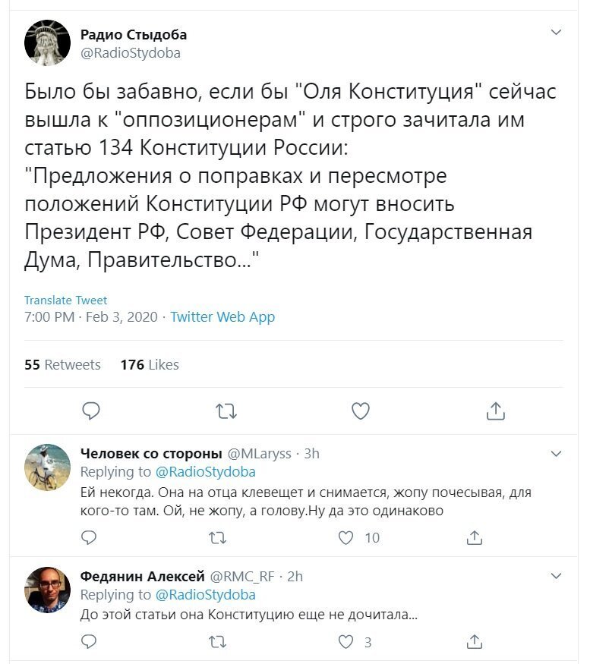This screenshot has width=590, height=664.
Task: Retweet the reply from @RMC_RF
Action: (x=218, y=643)
